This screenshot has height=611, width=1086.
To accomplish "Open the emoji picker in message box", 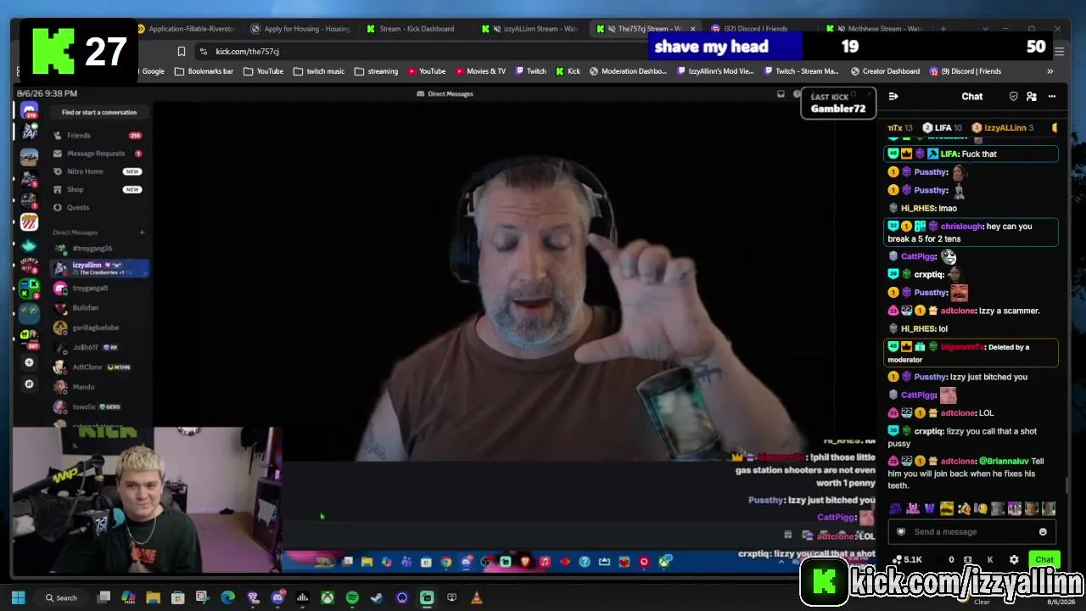I will pos(1043,532).
